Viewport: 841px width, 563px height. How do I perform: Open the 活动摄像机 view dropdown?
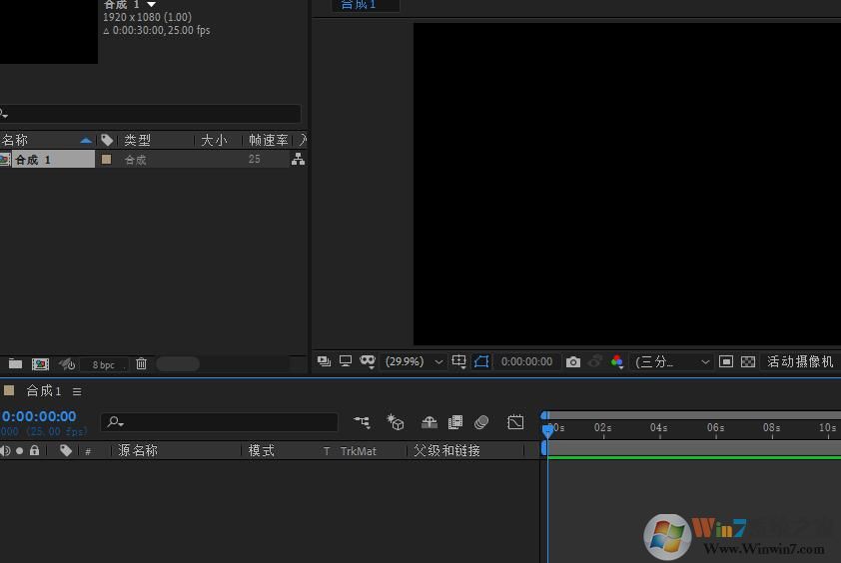[801, 361]
